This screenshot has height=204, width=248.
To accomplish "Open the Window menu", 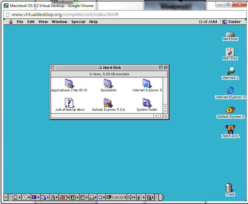I will click(59, 22).
